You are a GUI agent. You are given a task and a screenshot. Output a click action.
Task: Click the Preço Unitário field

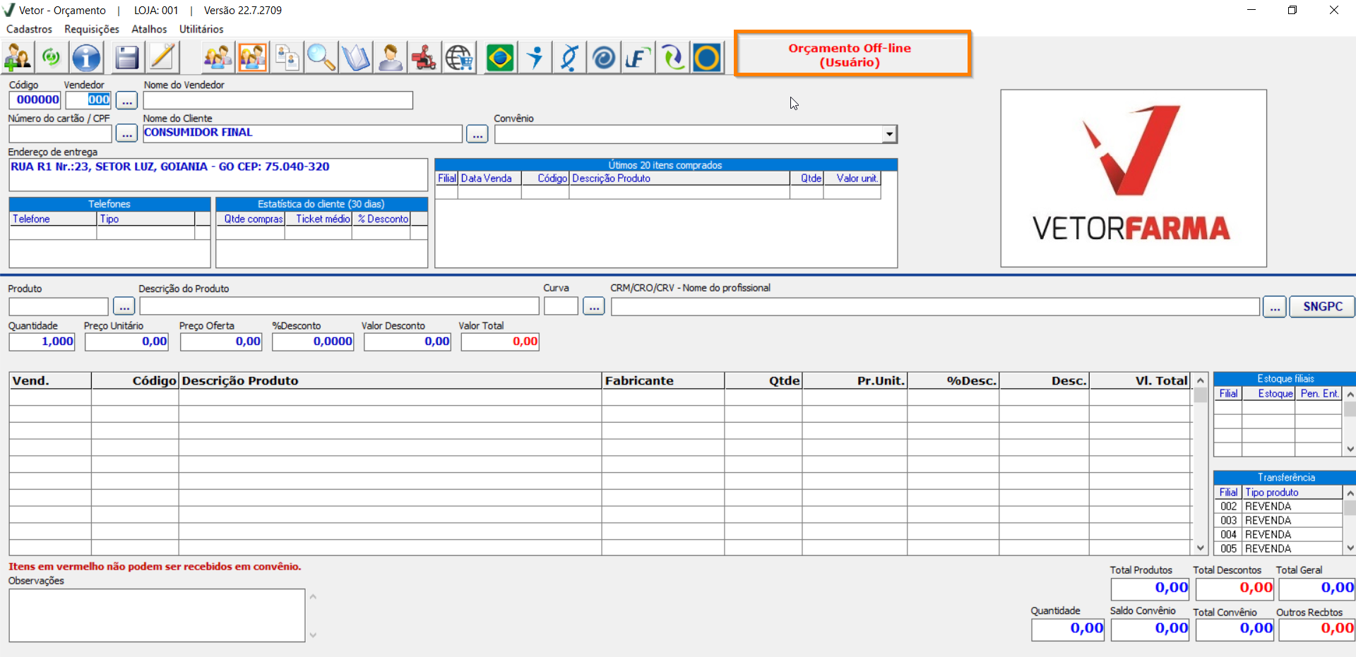(126, 342)
